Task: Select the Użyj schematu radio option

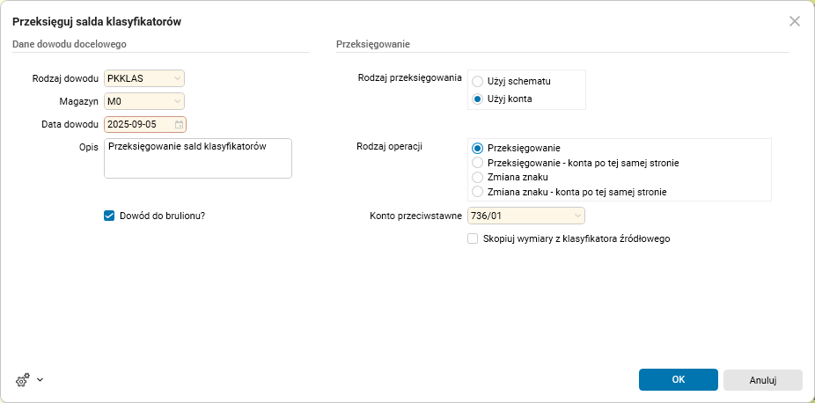Action: coord(478,82)
